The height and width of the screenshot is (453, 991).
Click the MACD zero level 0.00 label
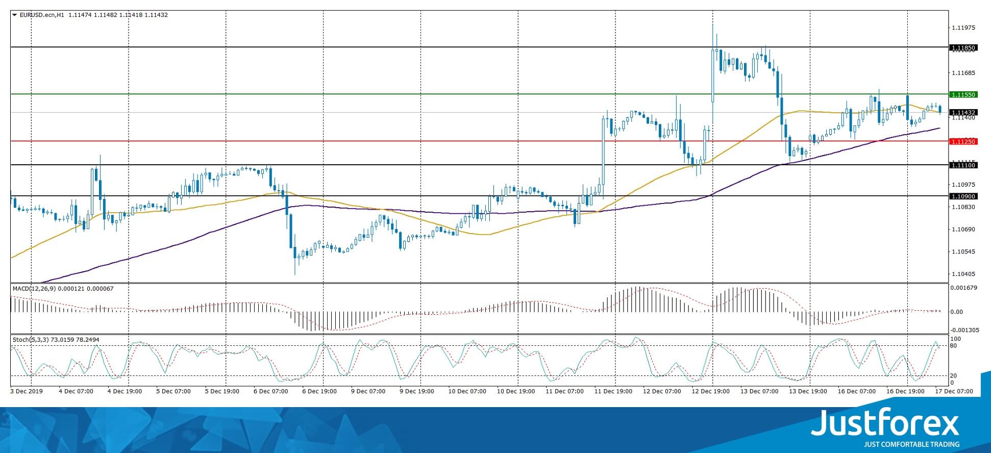point(957,312)
